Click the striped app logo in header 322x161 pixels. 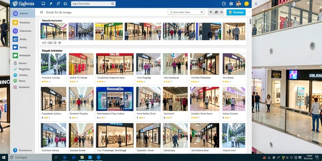pos(15,4)
